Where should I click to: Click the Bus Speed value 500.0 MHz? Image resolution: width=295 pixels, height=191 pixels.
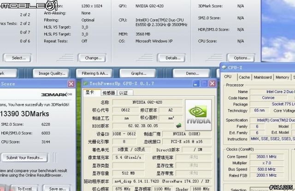(x=266, y=169)
